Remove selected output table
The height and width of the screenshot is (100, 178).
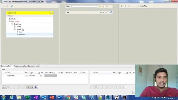[125, 6]
